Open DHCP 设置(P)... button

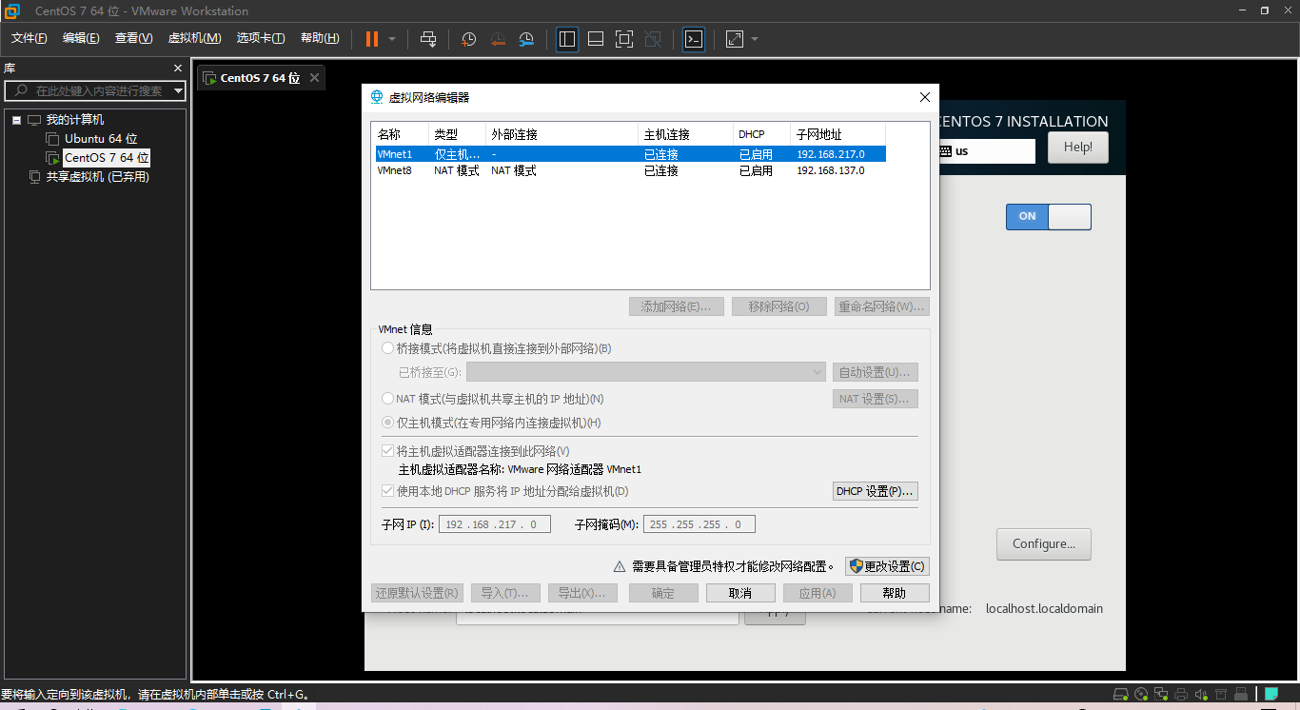[x=876, y=491]
